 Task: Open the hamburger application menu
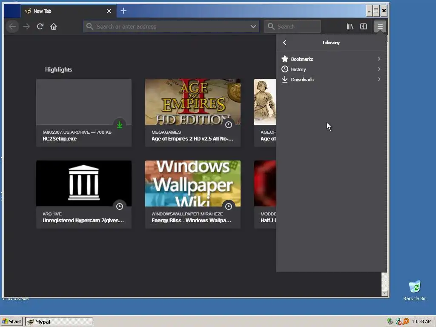(380, 26)
